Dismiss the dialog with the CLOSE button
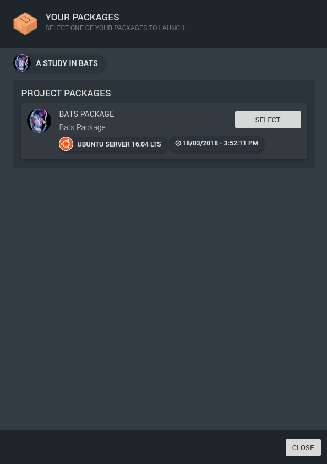The width and height of the screenshot is (327, 464). (x=303, y=447)
